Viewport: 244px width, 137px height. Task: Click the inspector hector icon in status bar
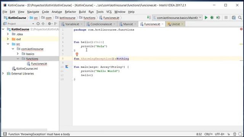[x=235, y=134]
